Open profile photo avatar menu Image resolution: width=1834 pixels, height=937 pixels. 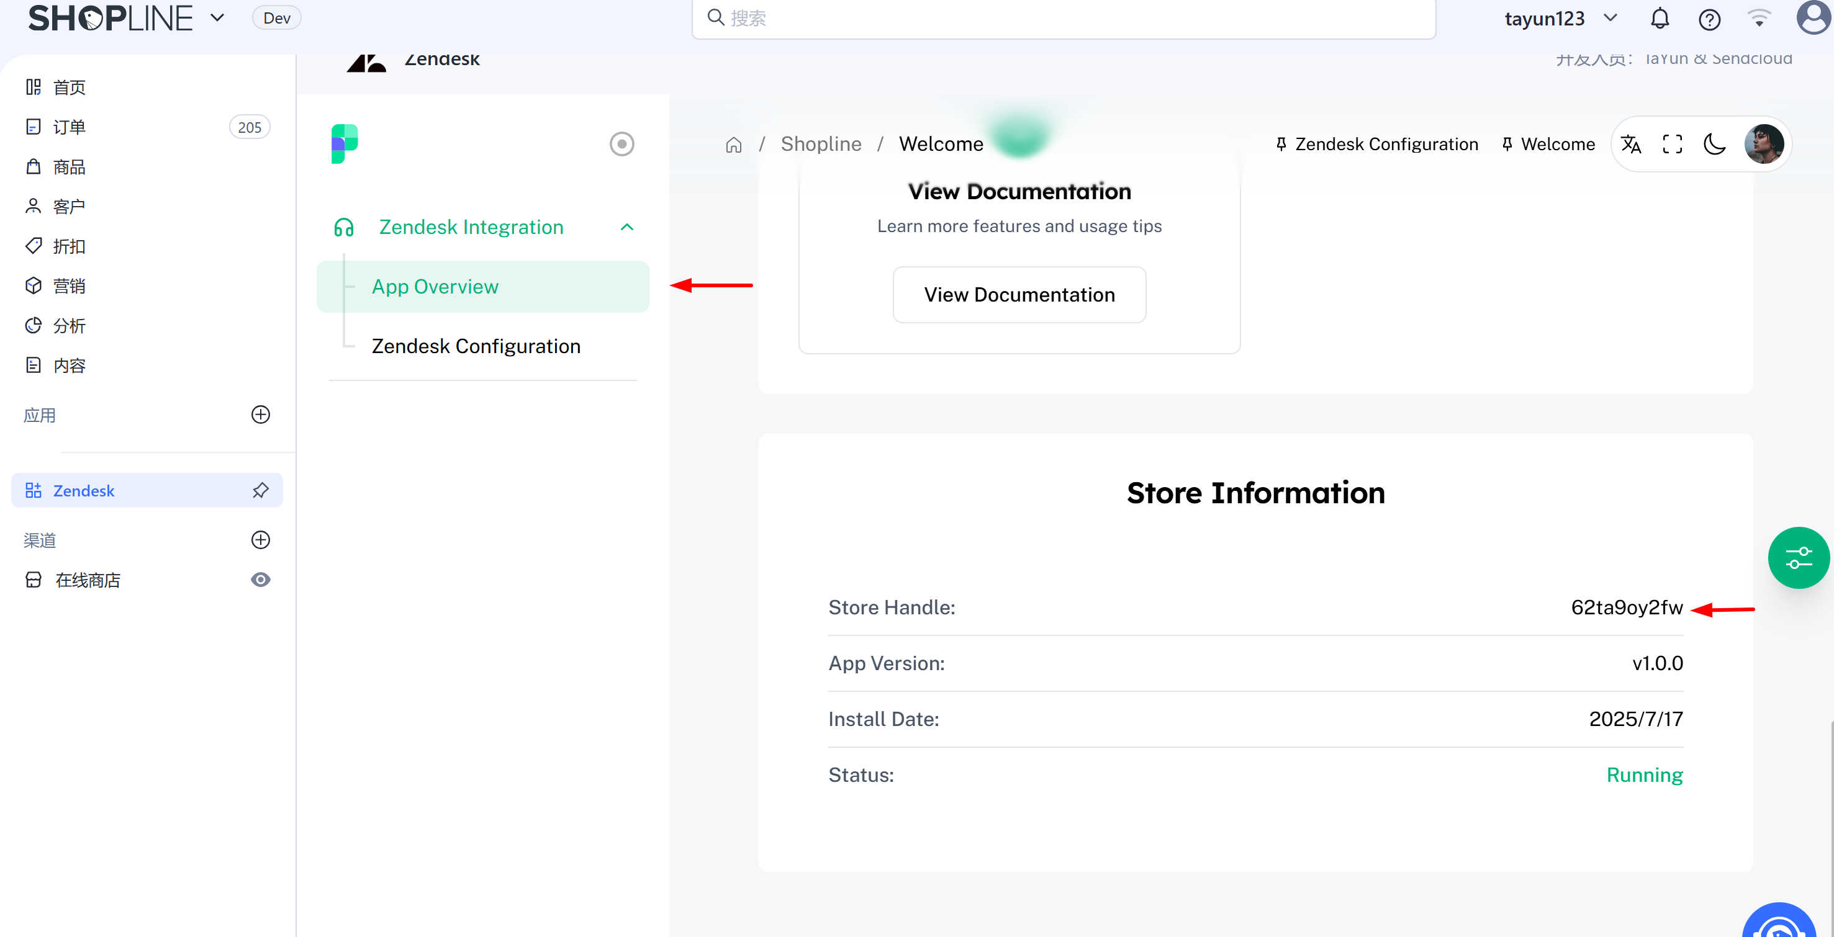(1764, 144)
